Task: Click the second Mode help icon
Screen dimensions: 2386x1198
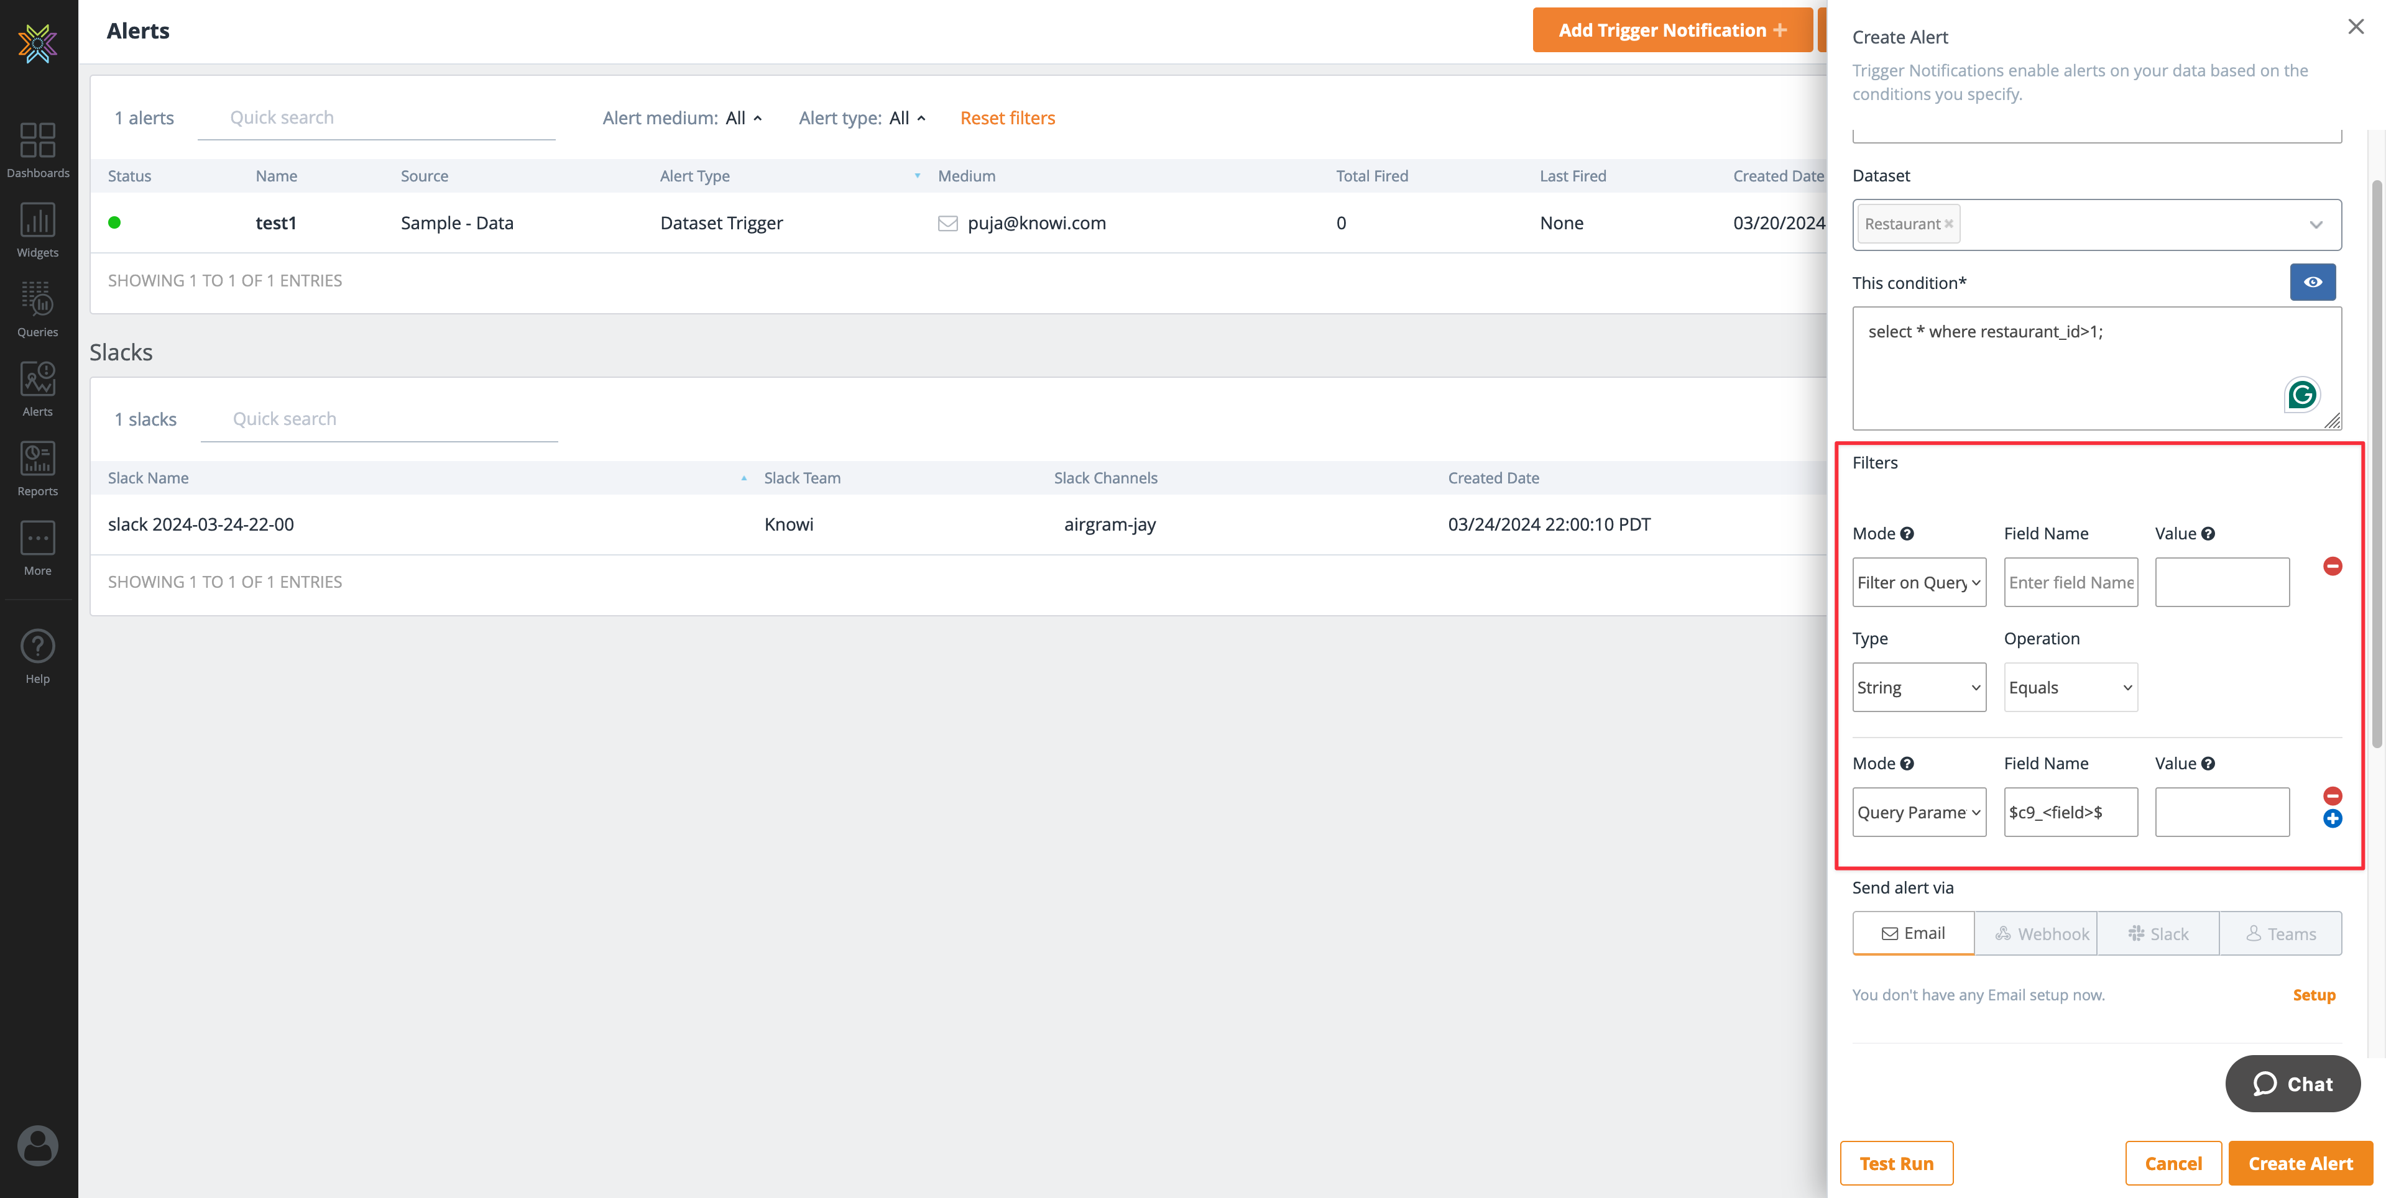Action: pyautogui.click(x=1907, y=764)
